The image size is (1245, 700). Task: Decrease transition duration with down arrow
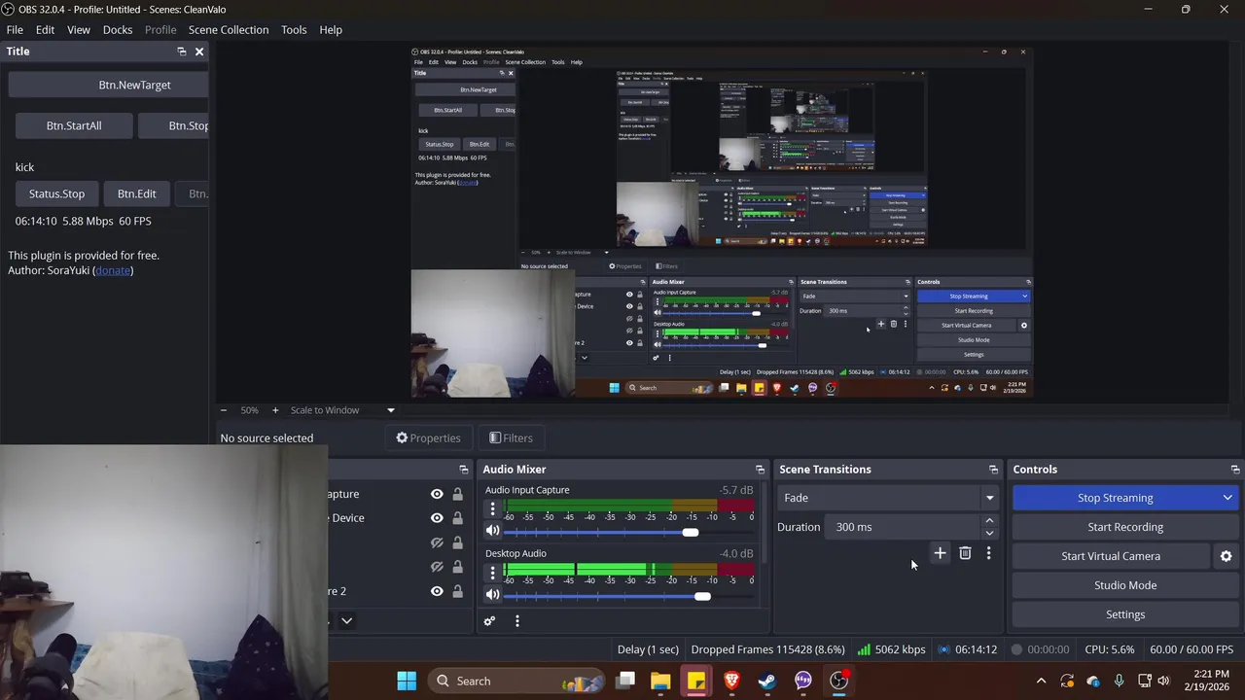pyautogui.click(x=989, y=533)
